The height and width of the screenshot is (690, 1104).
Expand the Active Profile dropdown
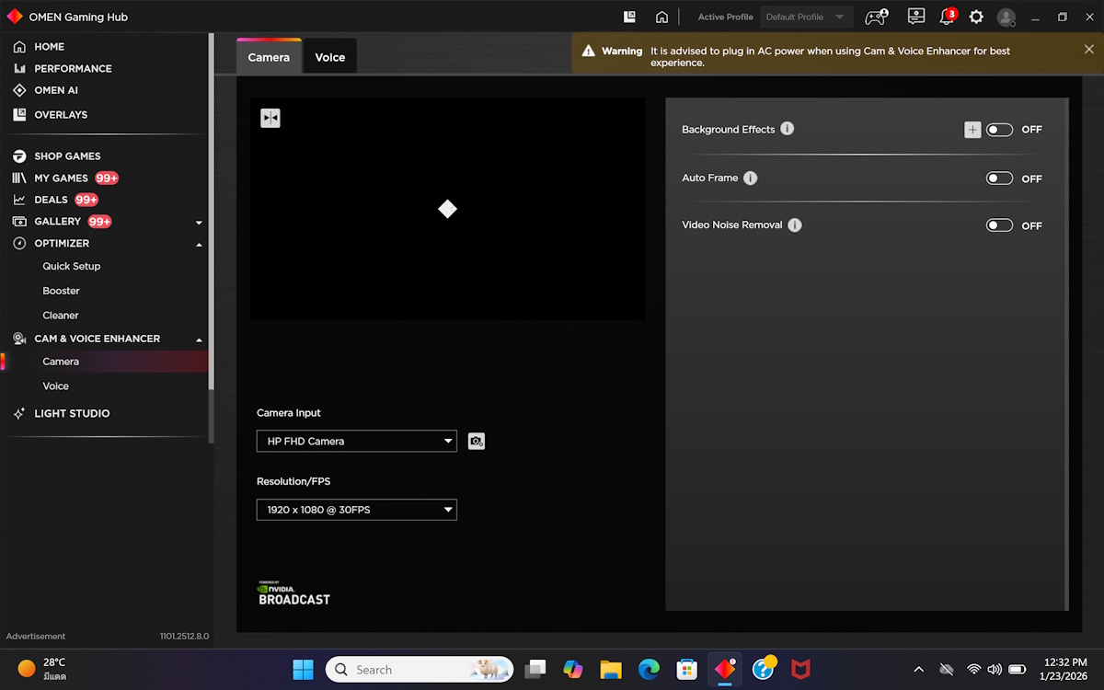806,17
